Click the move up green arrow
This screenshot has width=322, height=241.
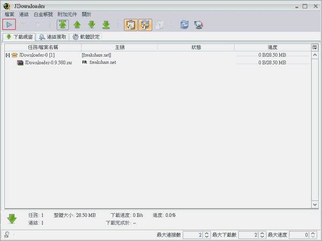coord(77,25)
